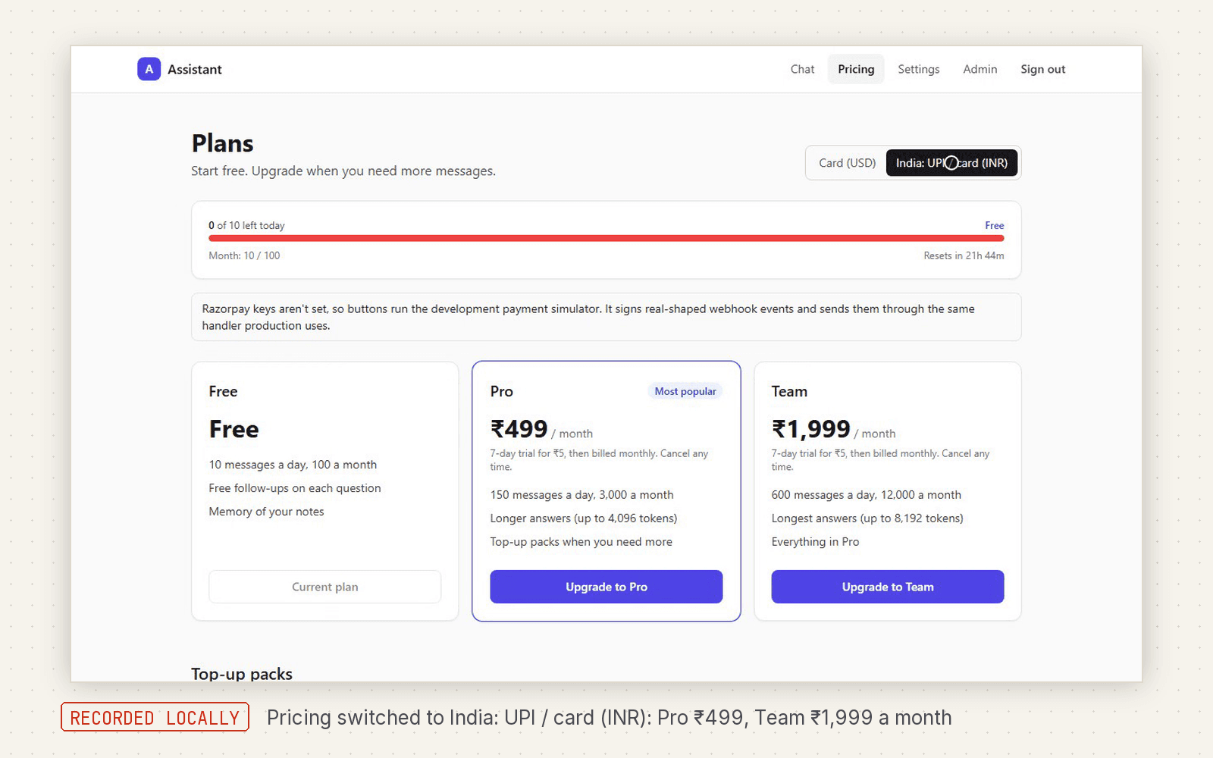The image size is (1213, 758).
Task: Click the "Resets in 21h 44m" text
Action: [964, 255]
